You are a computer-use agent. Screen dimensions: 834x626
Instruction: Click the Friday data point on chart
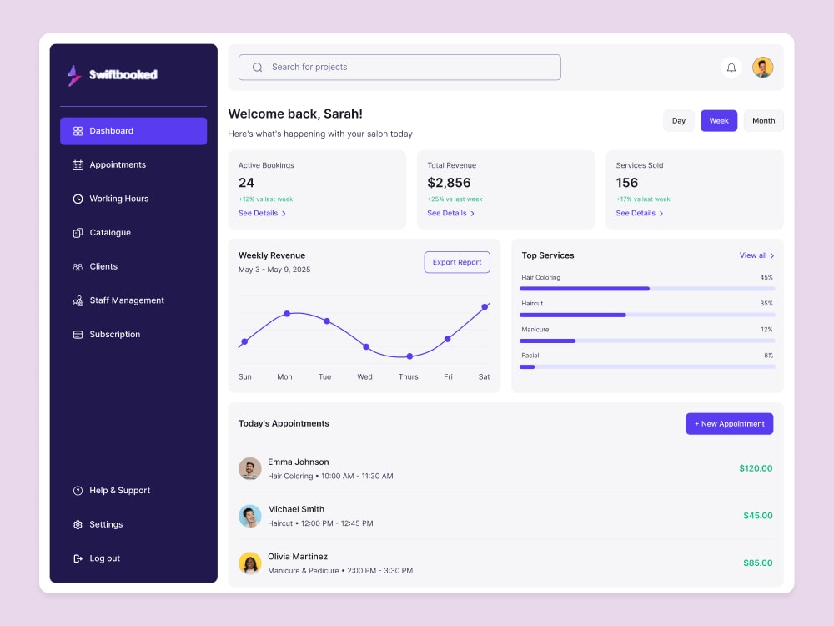coord(448,339)
